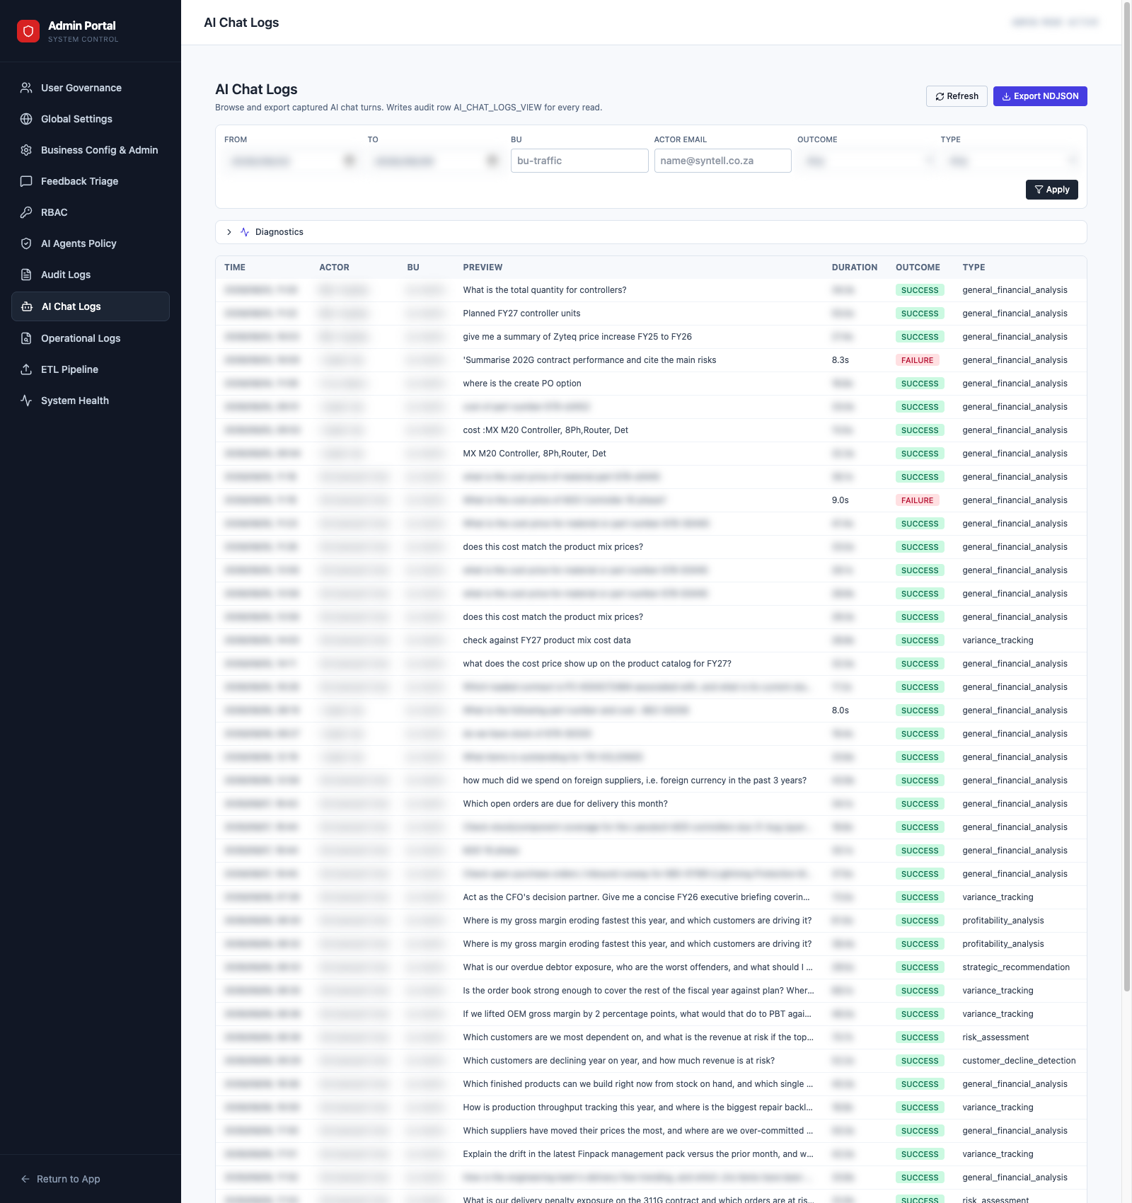Click 'what does the cost price show up' row
The height and width of the screenshot is (1203, 1132).
tap(651, 664)
